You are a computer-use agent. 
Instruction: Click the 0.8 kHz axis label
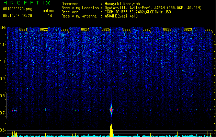(3, 96)
